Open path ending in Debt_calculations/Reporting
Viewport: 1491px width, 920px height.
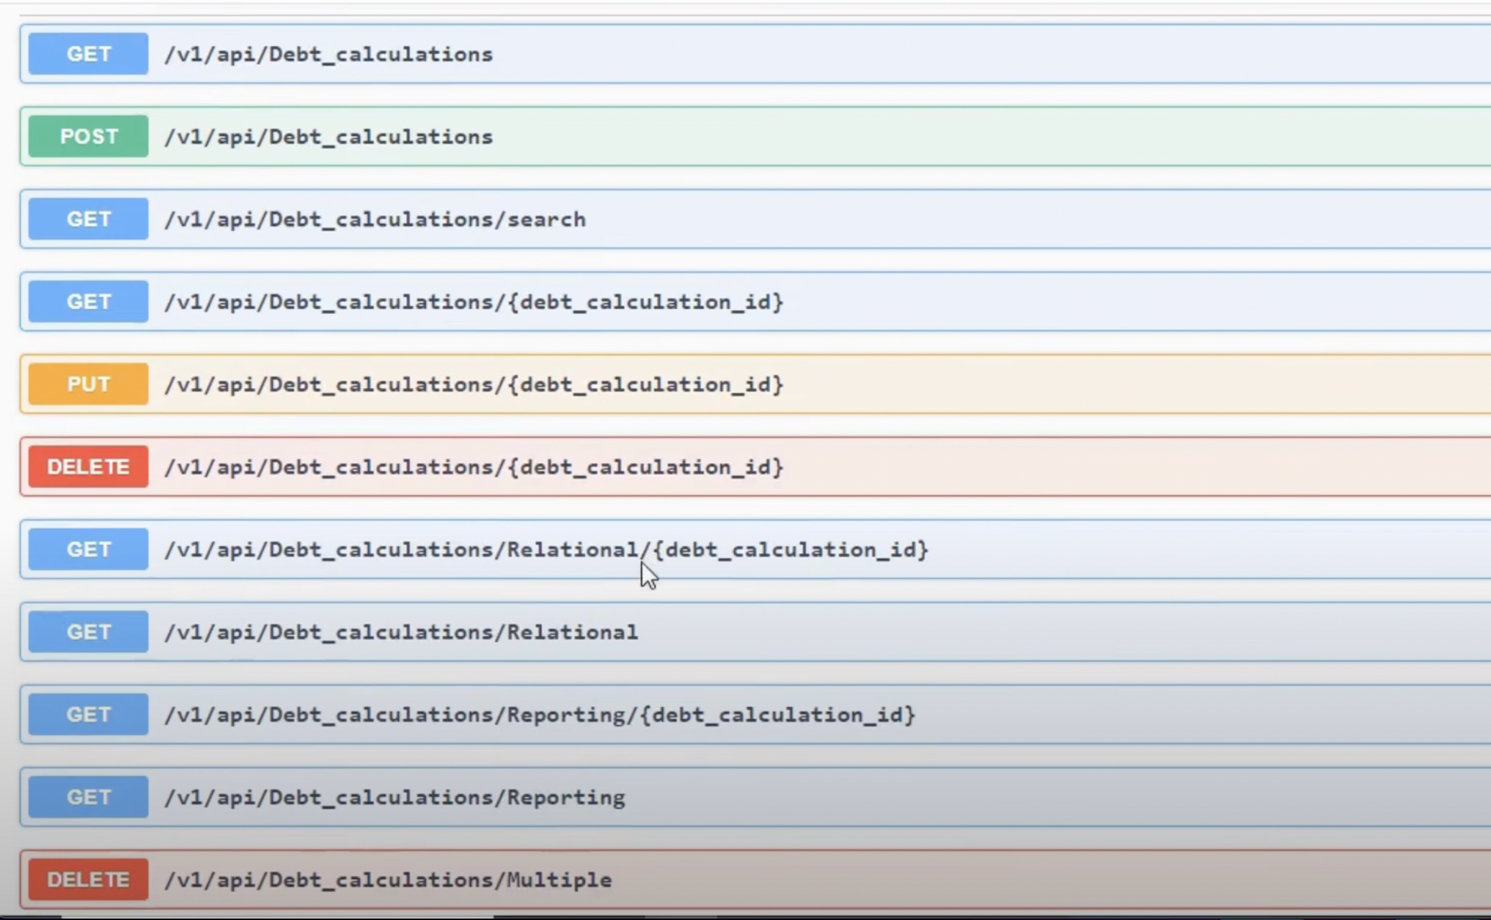(394, 798)
